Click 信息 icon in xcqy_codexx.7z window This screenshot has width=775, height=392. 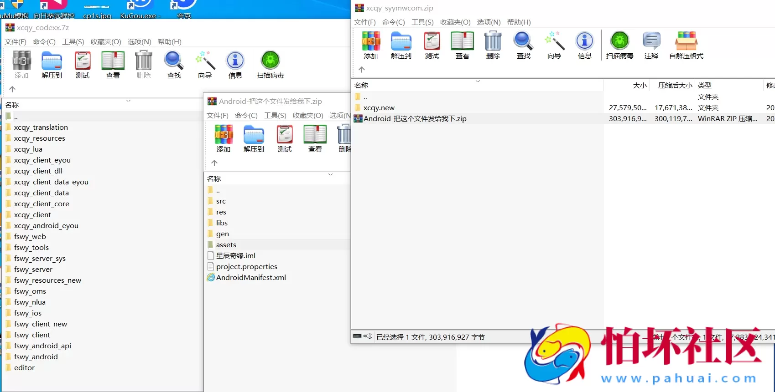click(x=235, y=65)
